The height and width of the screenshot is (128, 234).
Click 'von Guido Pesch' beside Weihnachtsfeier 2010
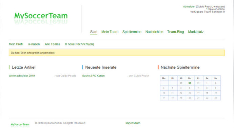point(65,76)
